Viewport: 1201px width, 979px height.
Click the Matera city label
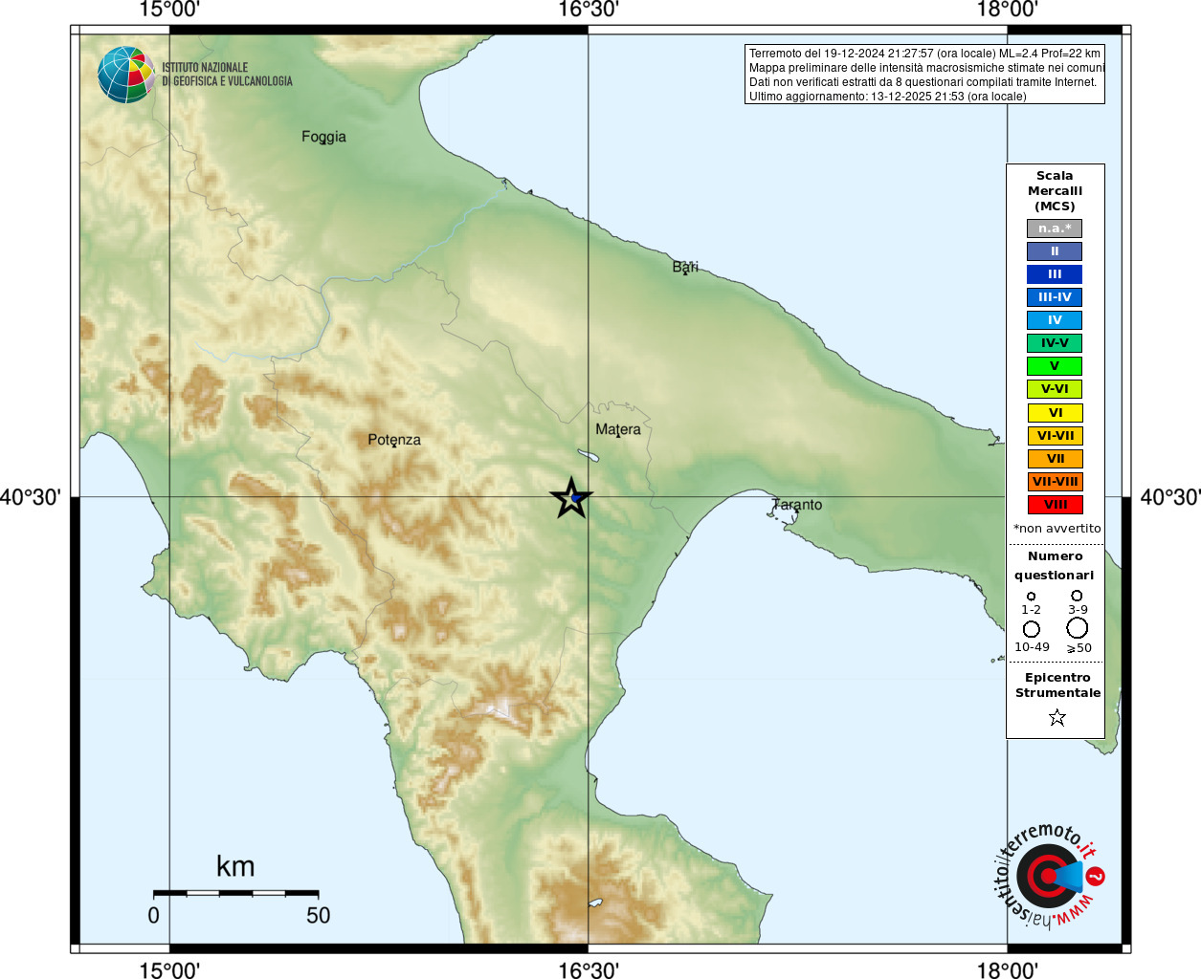(618, 429)
